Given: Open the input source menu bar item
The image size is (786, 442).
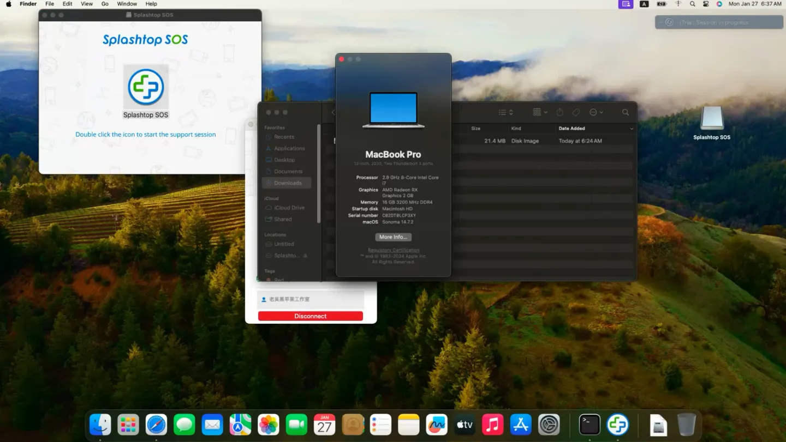Looking at the screenshot, I should tap(644, 4).
